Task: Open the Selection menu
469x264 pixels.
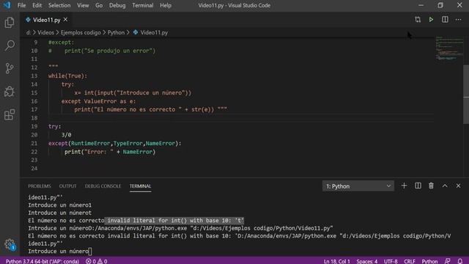Action: [59, 5]
